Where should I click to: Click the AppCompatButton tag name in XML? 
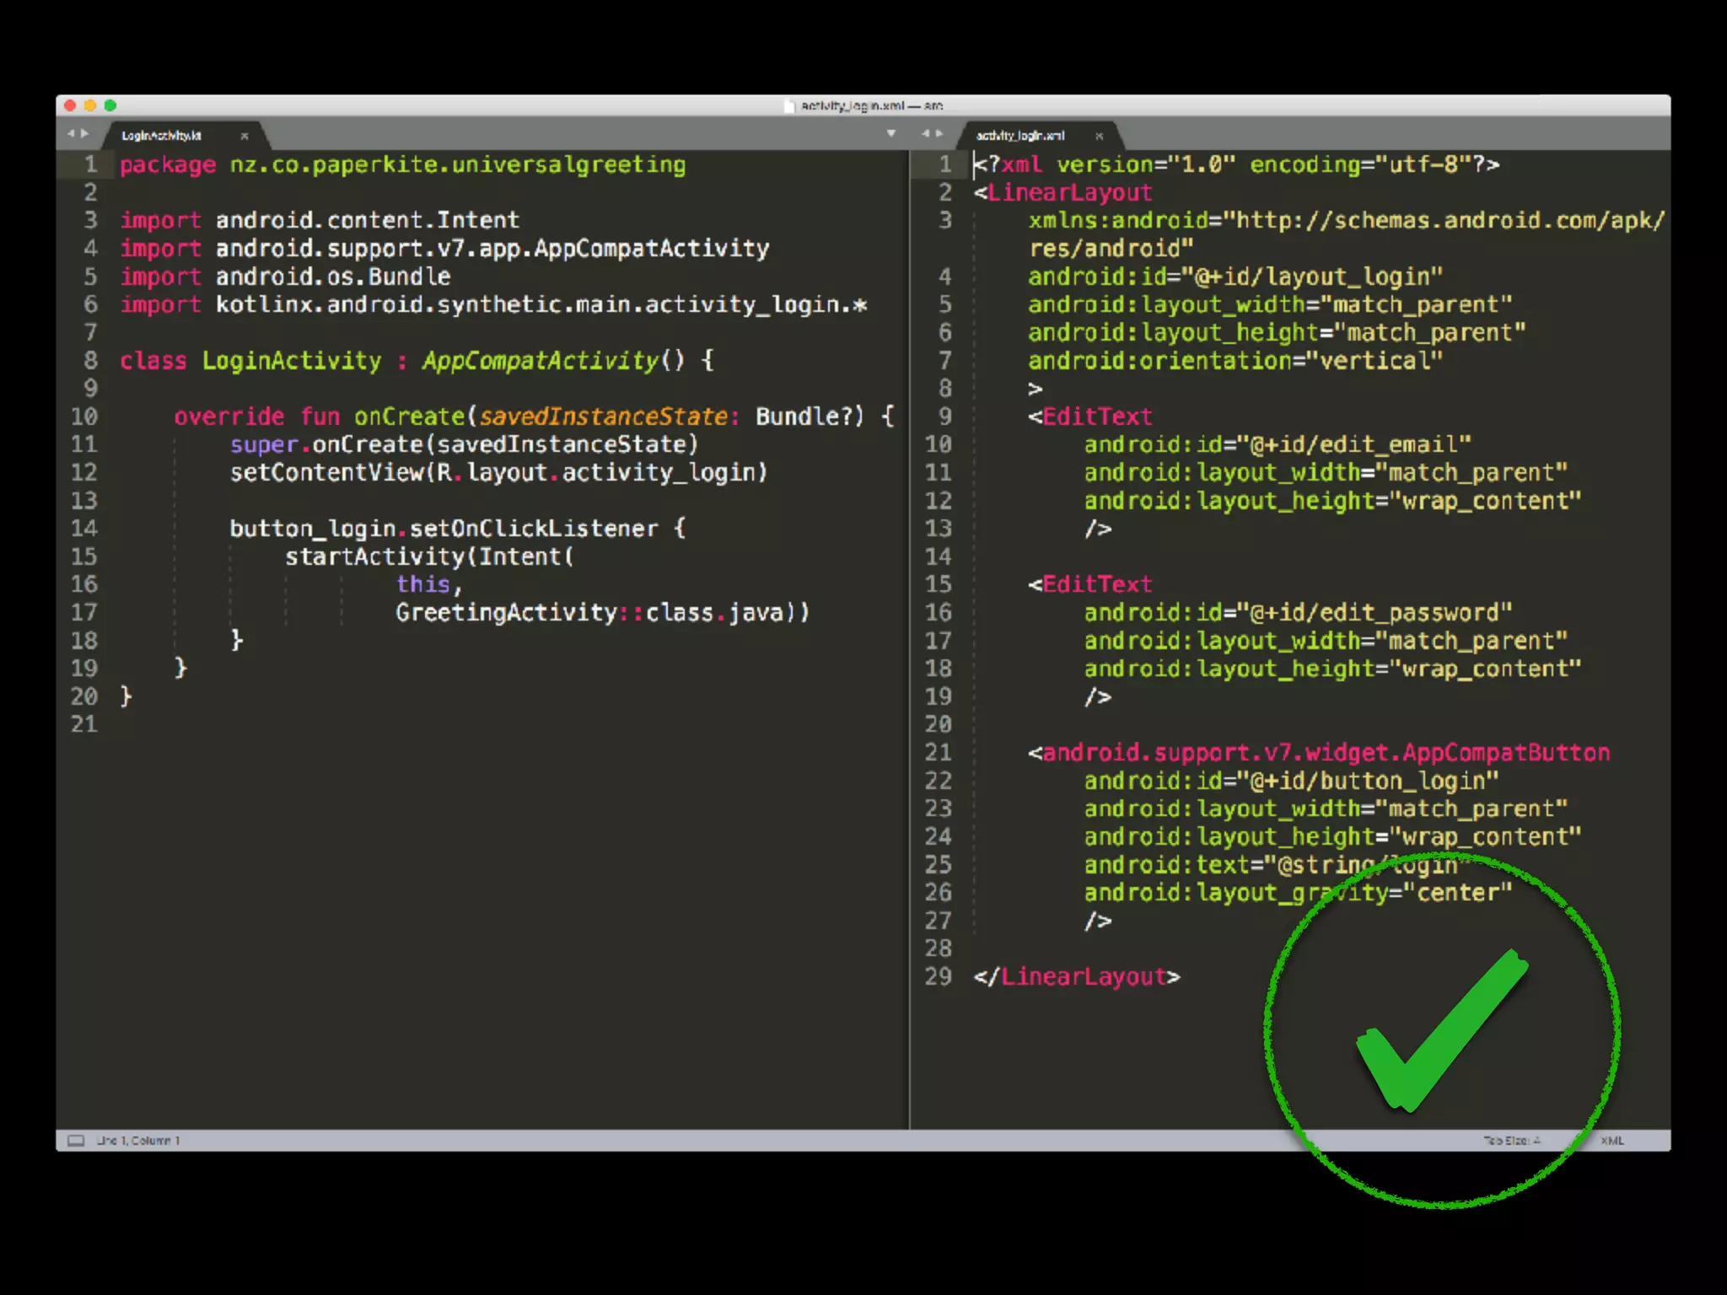(x=1506, y=752)
